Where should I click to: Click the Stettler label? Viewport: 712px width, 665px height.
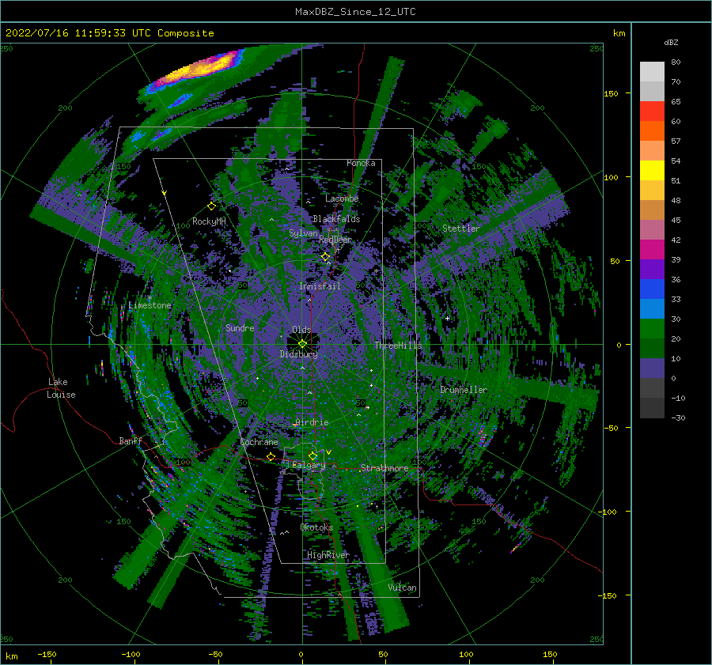461,229
